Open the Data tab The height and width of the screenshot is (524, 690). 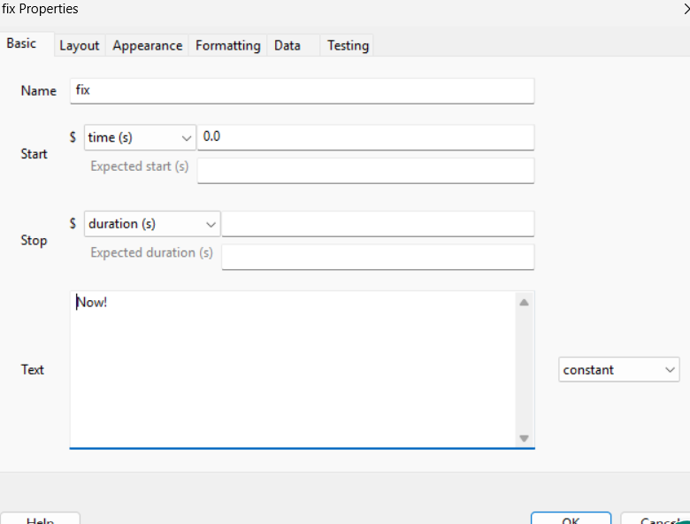click(287, 45)
